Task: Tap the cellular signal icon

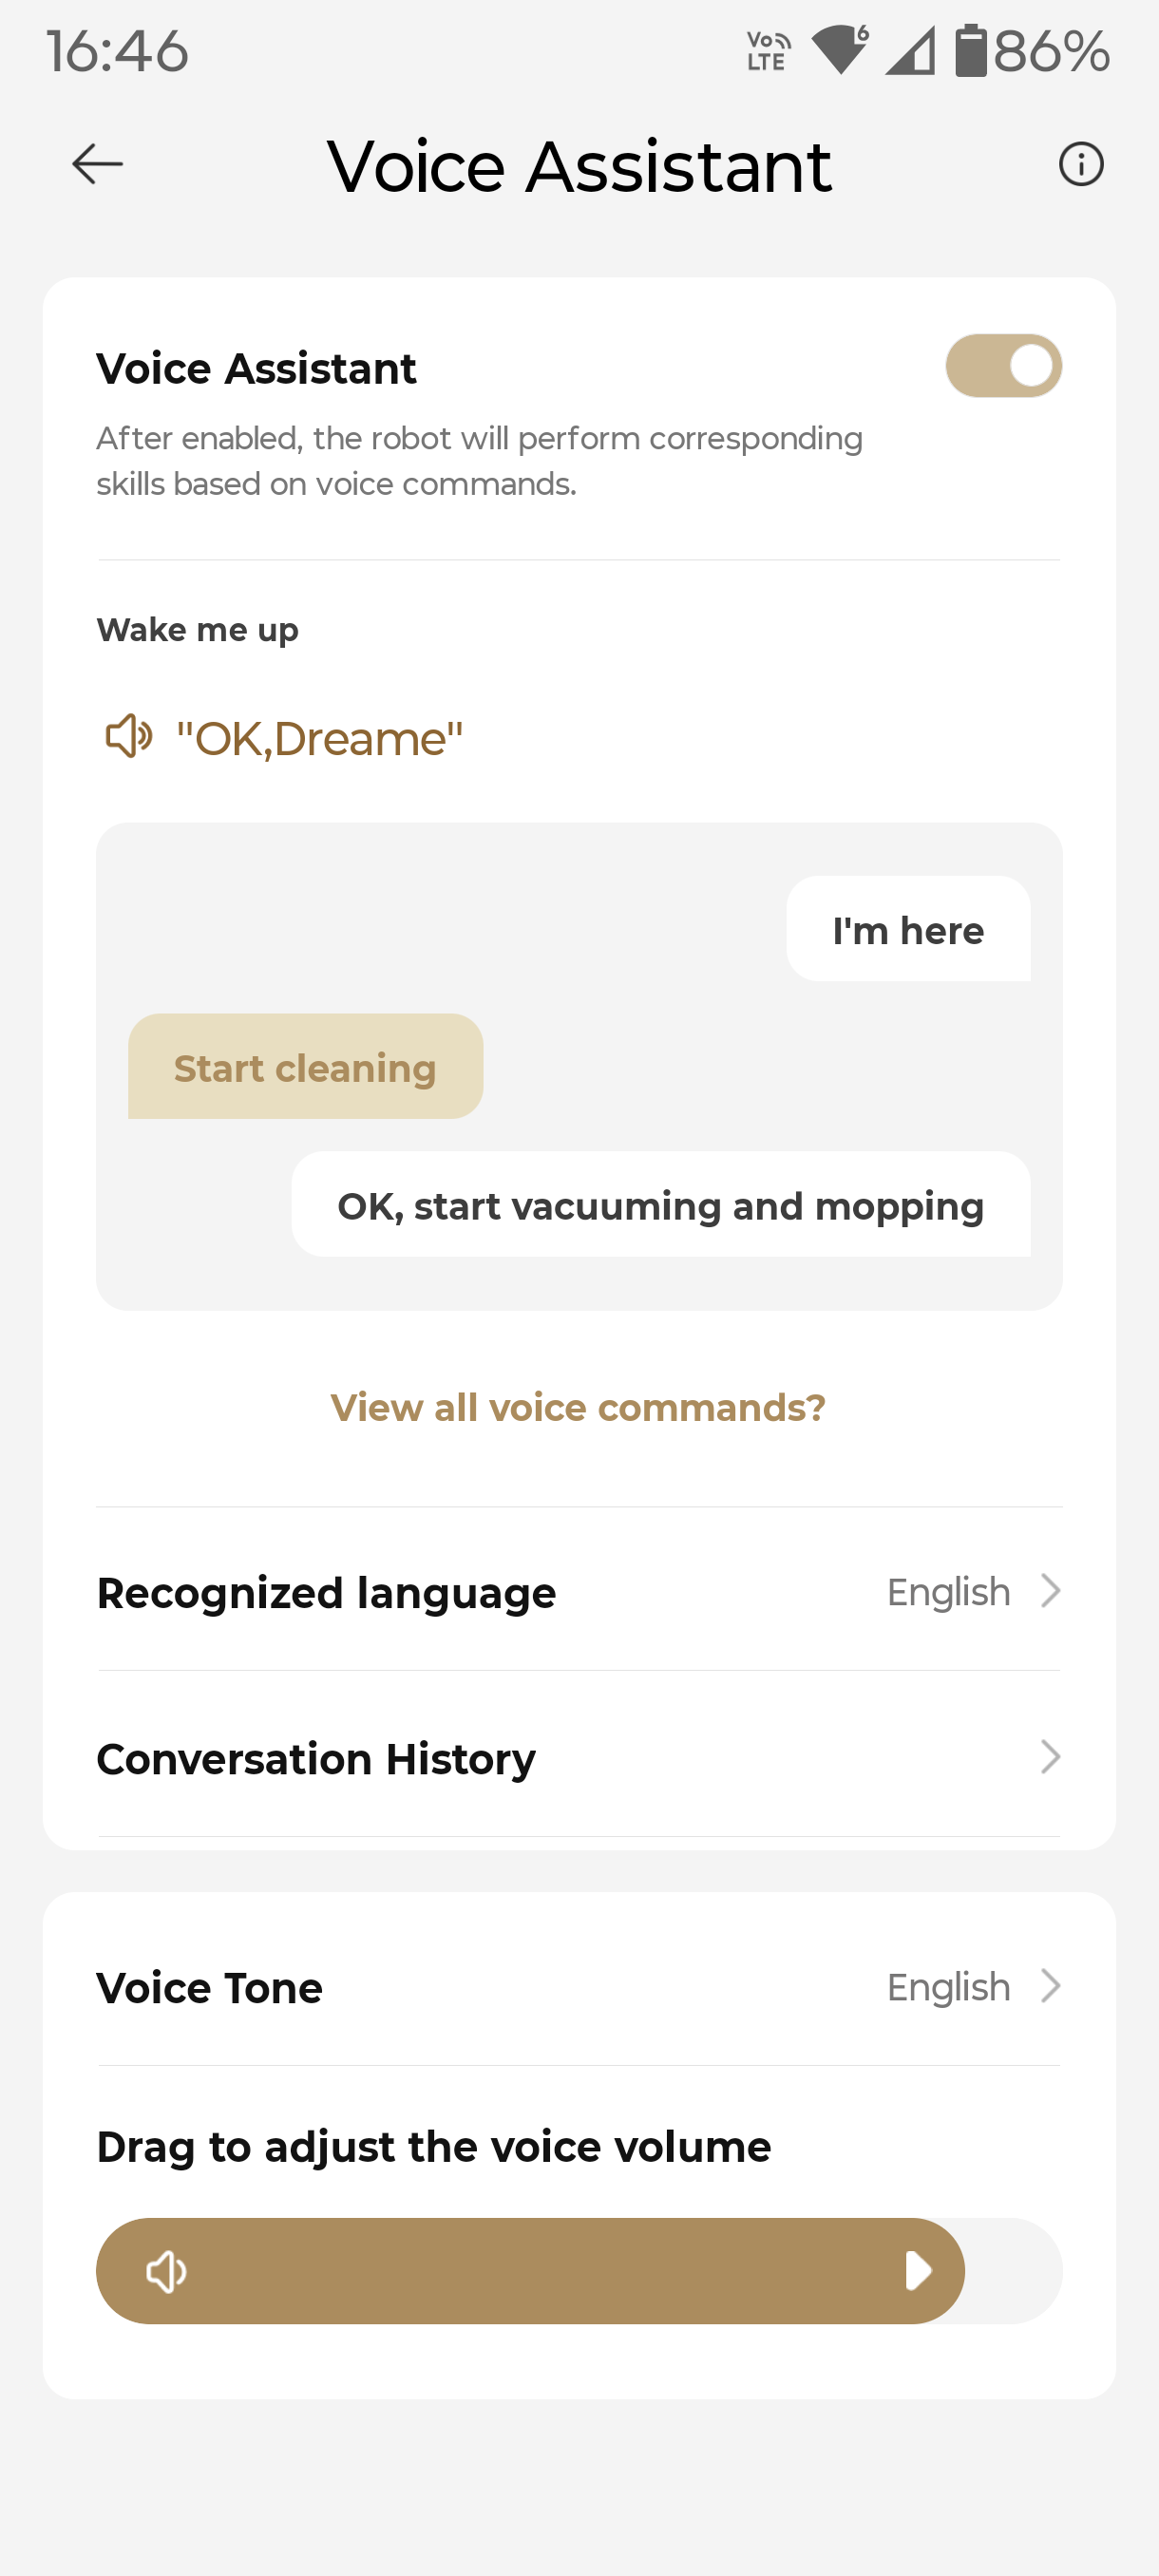Action: [x=909, y=51]
